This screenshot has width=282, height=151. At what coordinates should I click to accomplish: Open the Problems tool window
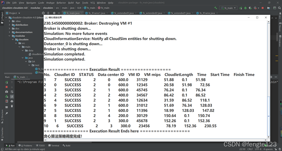[25, 145]
